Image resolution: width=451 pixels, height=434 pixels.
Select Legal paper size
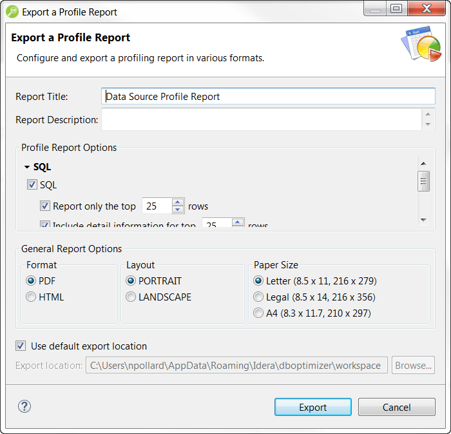click(259, 297)
